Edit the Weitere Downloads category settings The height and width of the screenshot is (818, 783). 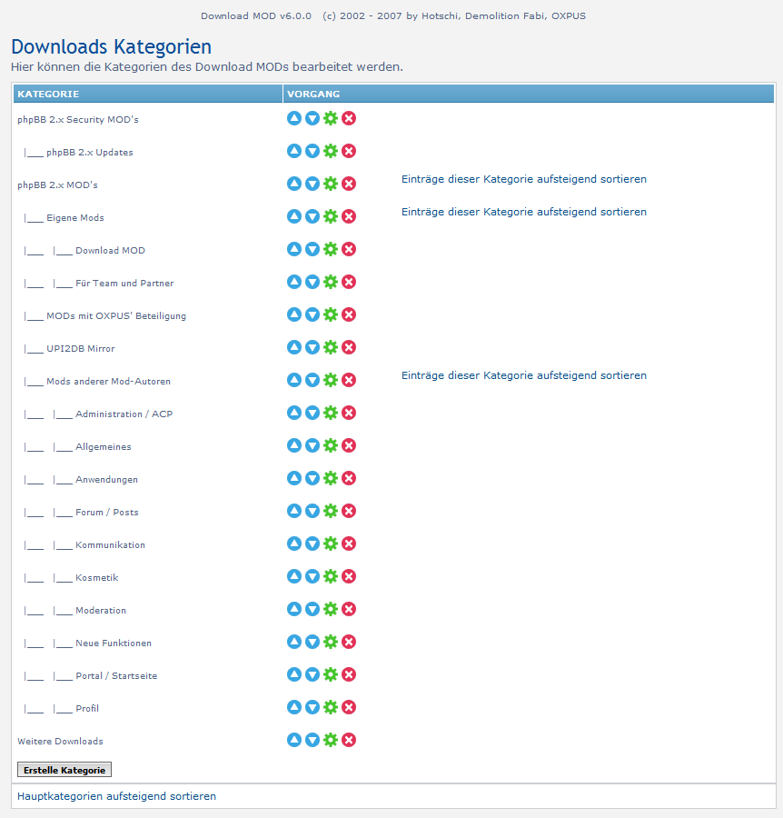(331, 740)
